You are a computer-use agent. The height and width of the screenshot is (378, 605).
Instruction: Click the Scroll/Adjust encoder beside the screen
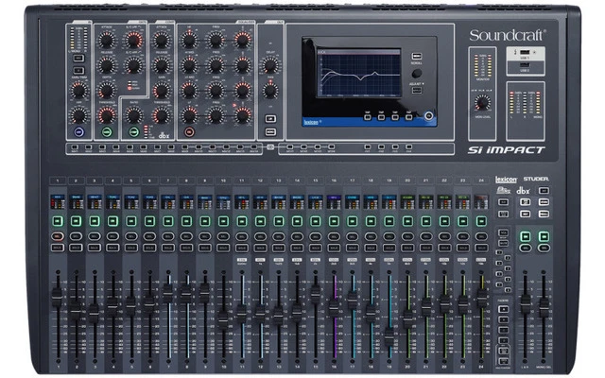416,74
